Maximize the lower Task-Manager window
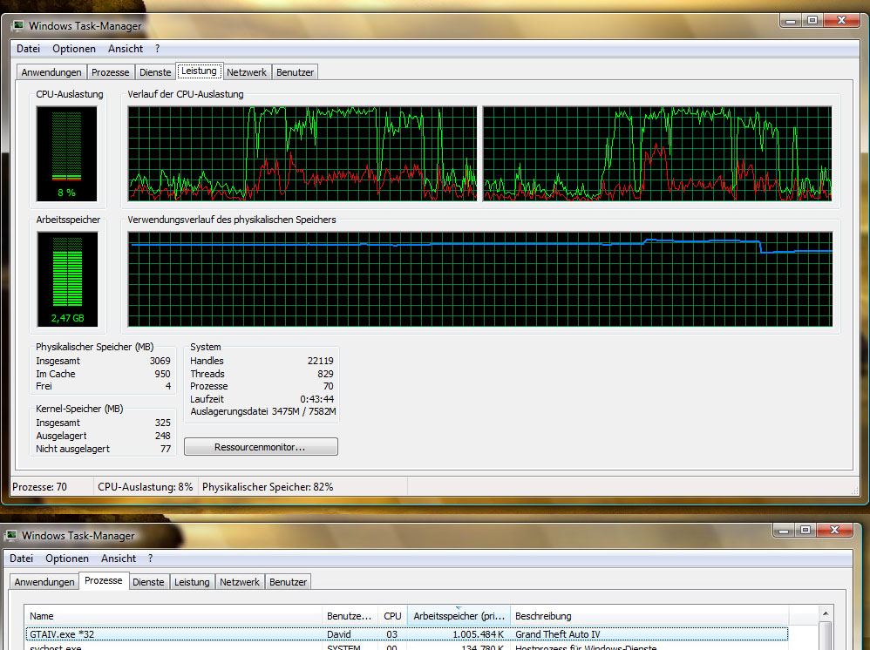The height and width of the screenshot is (650, 870). (805, 531)
